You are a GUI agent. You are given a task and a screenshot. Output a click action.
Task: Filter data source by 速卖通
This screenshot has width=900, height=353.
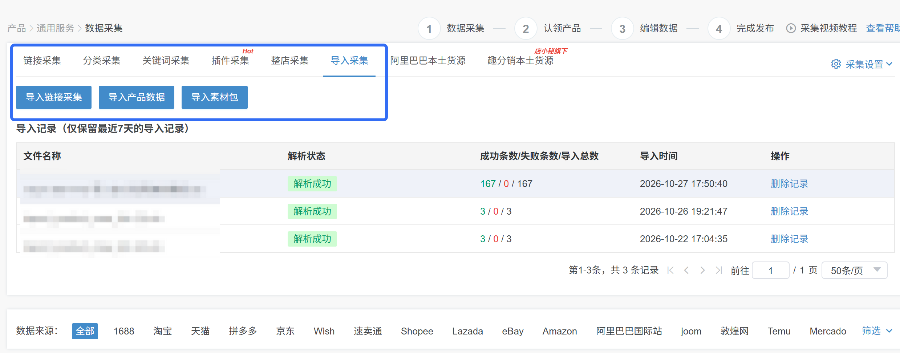368,331
